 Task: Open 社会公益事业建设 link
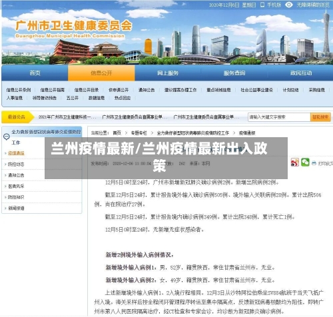256,90
